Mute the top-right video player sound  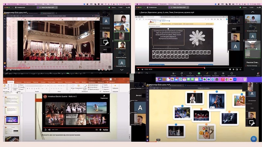[x=142, y=69]
